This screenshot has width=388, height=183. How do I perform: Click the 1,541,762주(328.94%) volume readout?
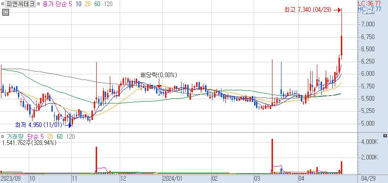29,143
